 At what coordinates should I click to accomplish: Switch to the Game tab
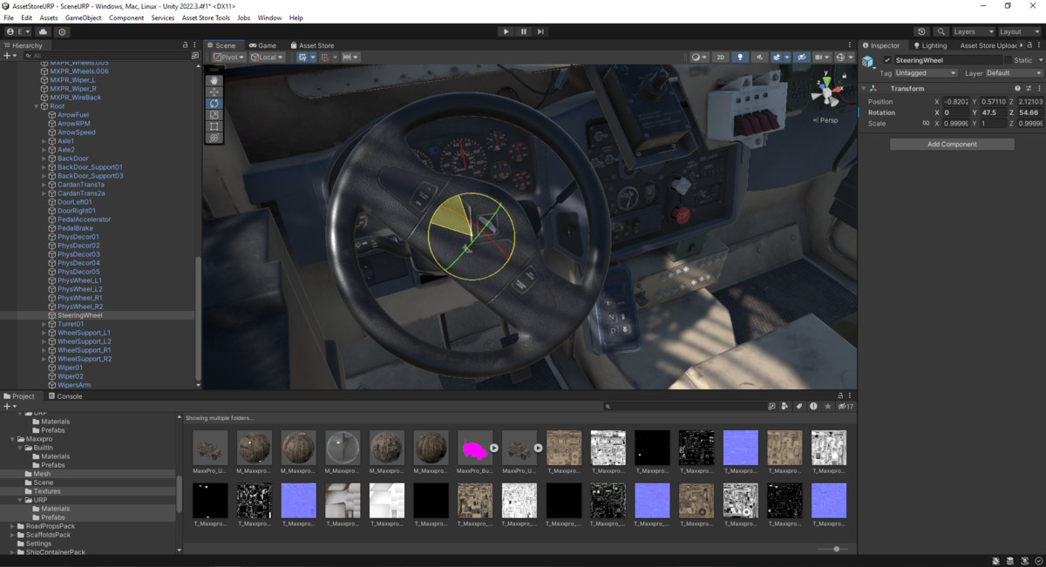point(262,45)
